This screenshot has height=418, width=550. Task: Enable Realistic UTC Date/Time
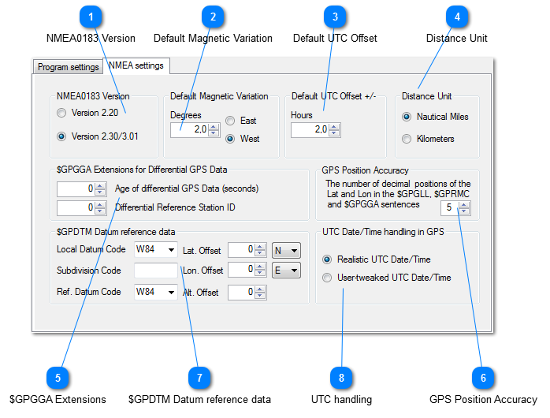[x=327, y=259]
